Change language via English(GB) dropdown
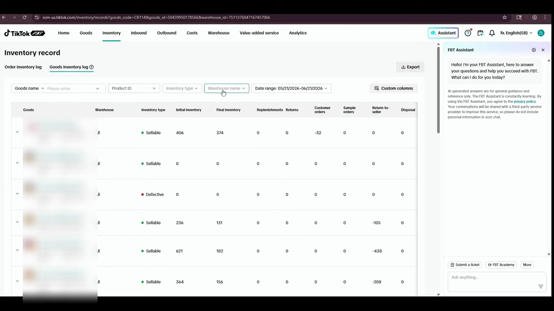 point(516,33)
